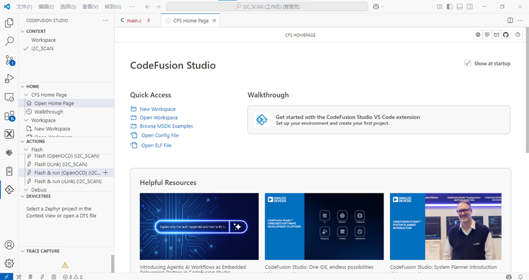This screenshot has width=529, height=280.
Task: Open the Accounts menu icon
Action: click(x=9, y=245)
